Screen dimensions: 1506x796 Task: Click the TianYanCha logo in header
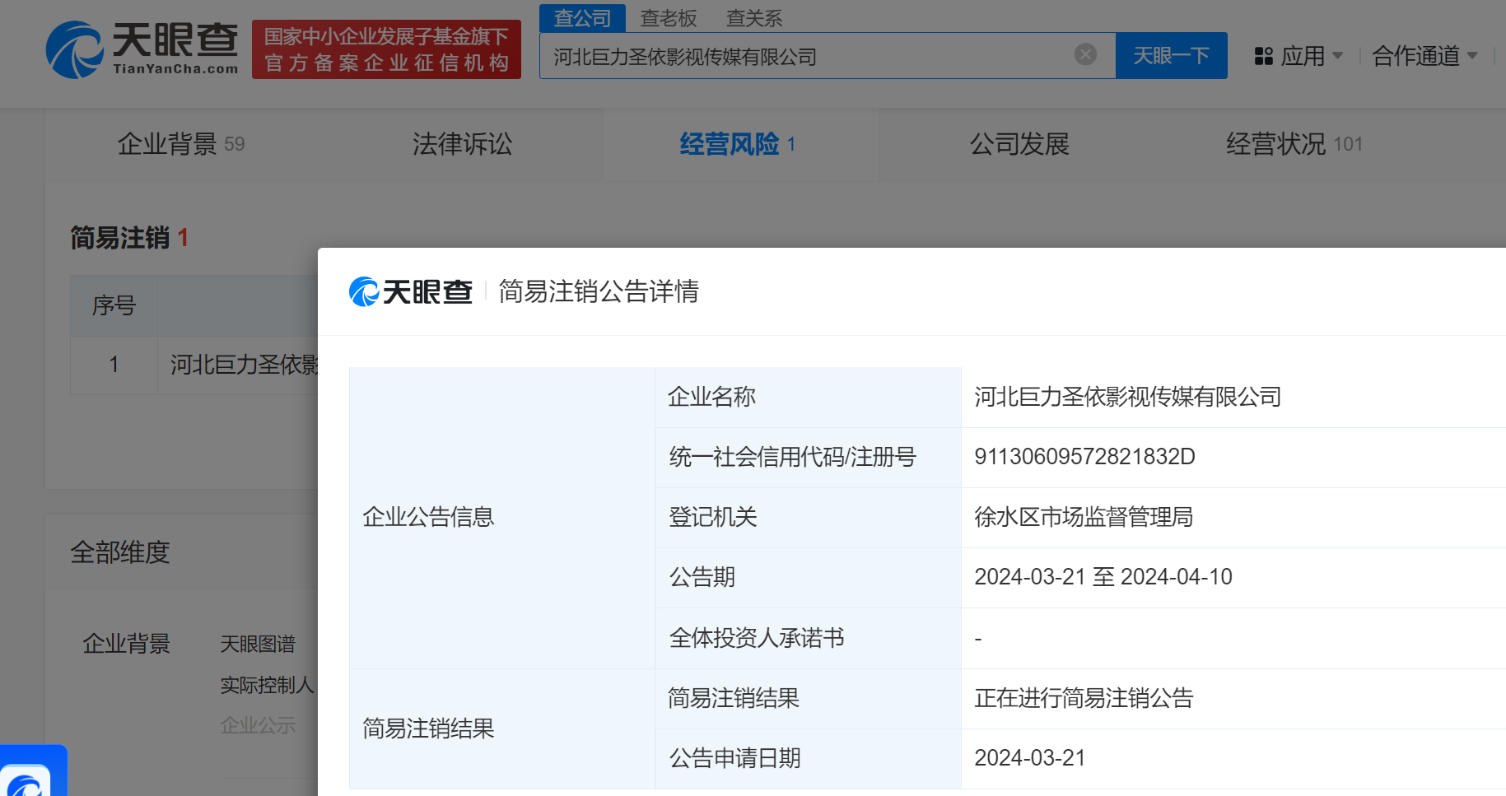(x=142, y=49)
